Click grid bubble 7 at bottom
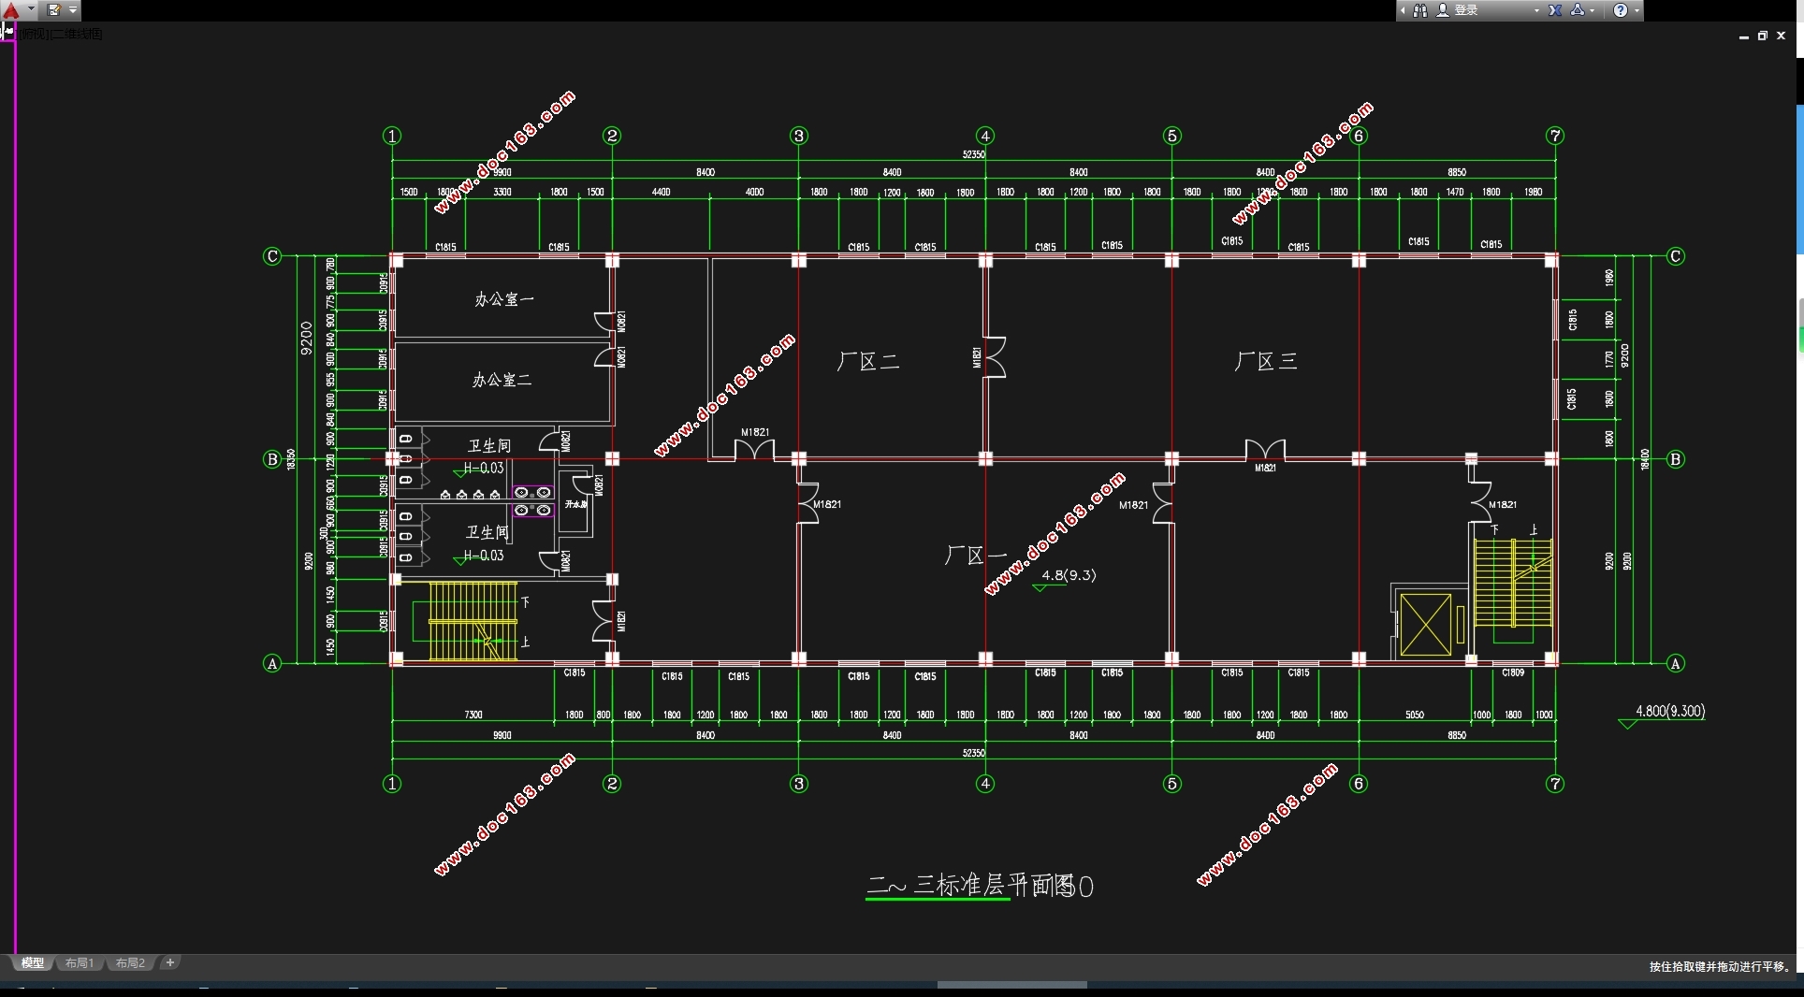The height and width of the screenshot is (997, 1804). 1555,784
